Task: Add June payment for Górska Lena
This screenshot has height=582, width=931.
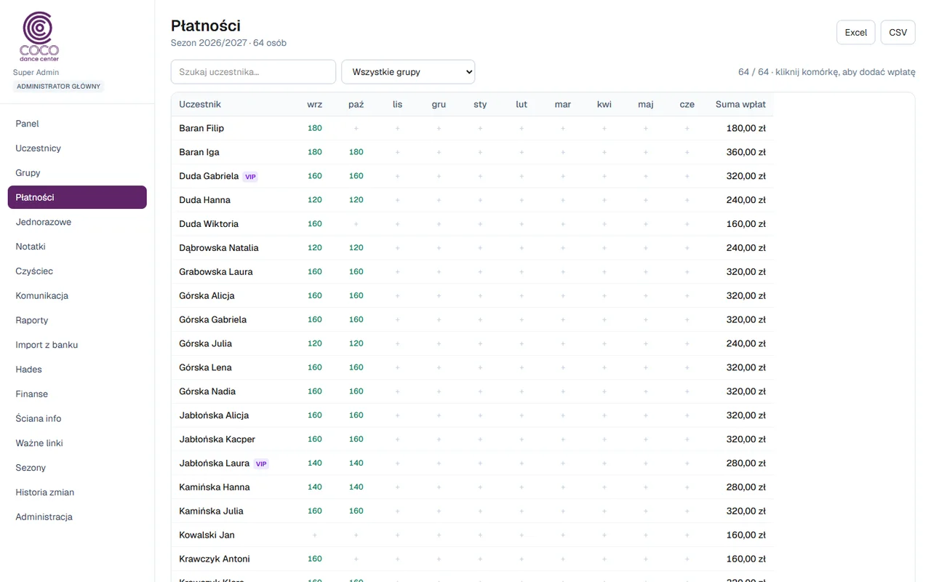Action: pyautogui.click(x=687, y=367)
